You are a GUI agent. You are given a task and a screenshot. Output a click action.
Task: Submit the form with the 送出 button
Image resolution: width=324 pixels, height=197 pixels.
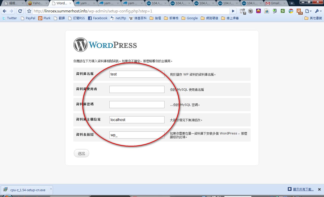(82, 153)
